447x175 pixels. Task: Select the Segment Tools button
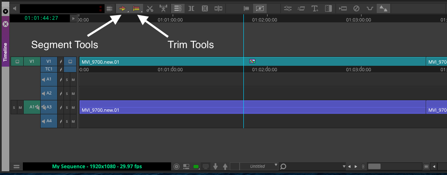[123, 8]
